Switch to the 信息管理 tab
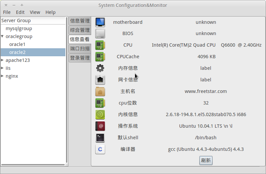 [x=80, y=21]
